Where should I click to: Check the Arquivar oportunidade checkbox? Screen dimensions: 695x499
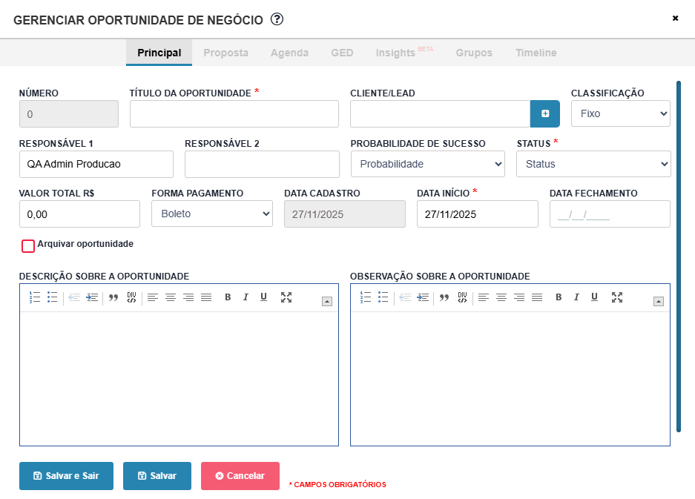click(x=28, y=245)
